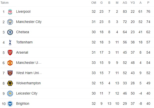Click the Manchester City crest icon

click(10, 22)
